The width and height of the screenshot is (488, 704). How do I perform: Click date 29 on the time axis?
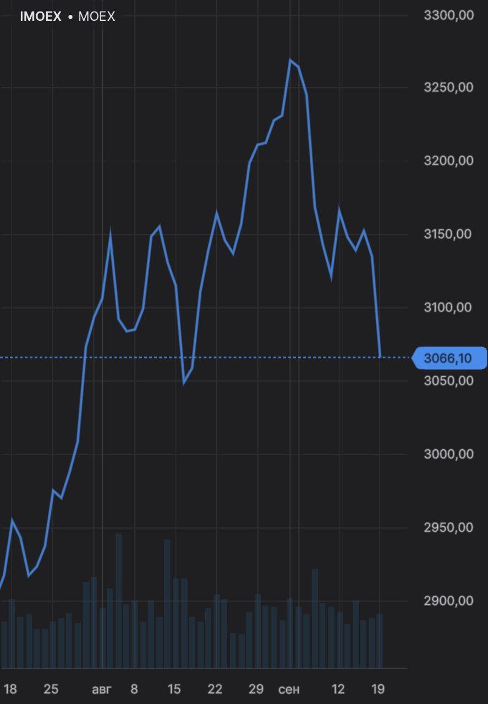(x=256, y=689)
